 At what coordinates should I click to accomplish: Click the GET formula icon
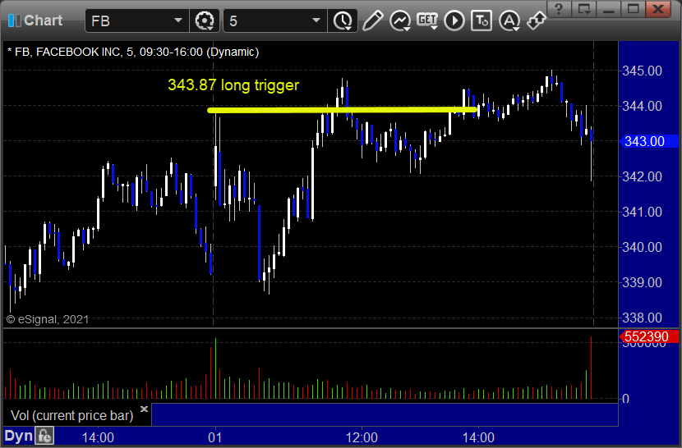point(427,21)
